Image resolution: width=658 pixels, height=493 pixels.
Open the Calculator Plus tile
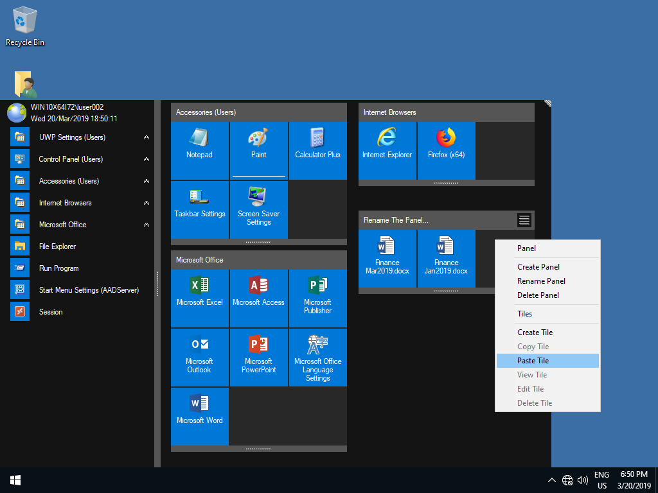[317, 150]
